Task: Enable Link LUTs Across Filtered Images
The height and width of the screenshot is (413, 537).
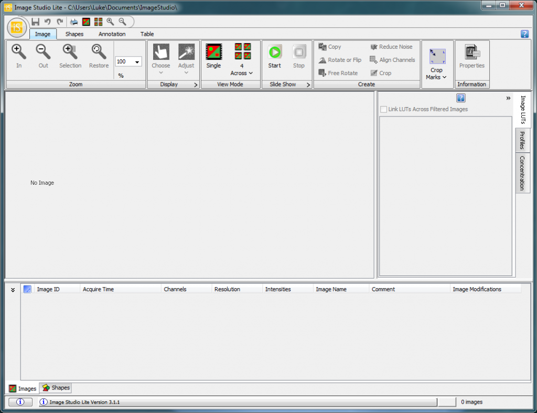Action: click(x=383, y=109)
